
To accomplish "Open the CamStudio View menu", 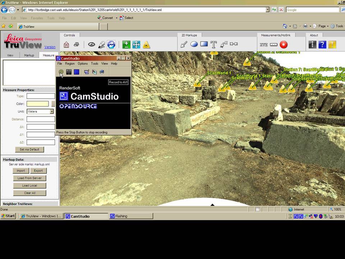I will [105, 63].
